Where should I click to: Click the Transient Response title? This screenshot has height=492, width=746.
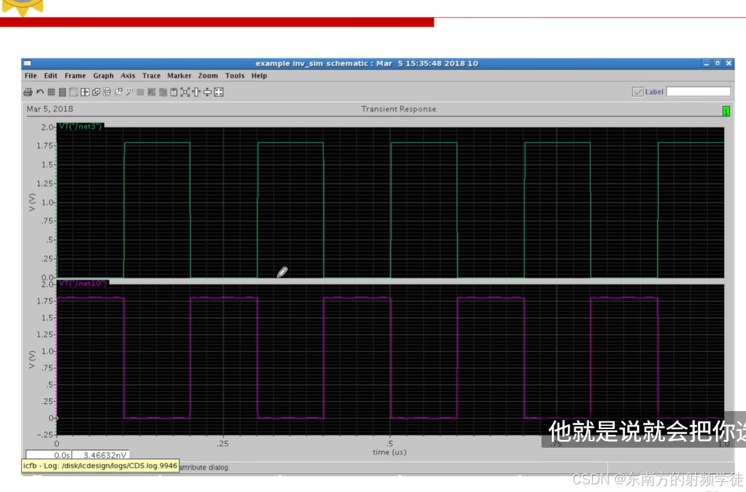coord(399,109)
